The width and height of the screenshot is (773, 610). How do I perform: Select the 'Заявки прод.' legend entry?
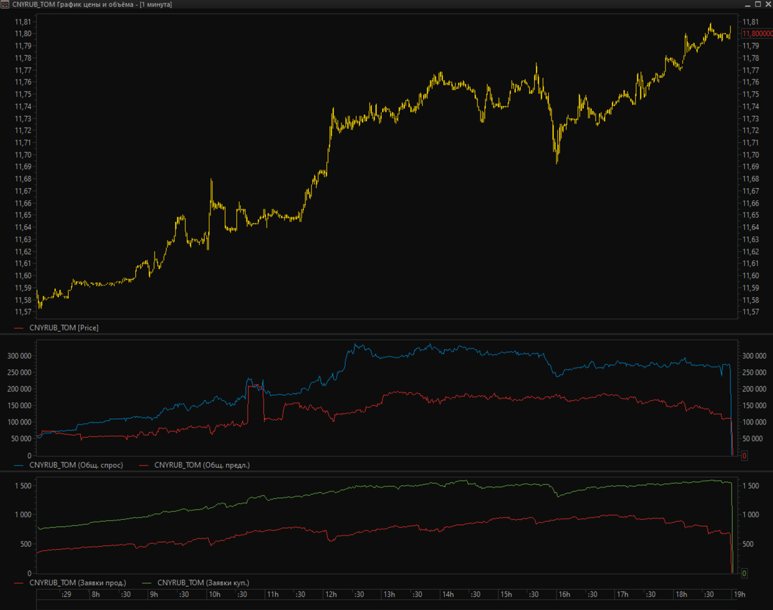click(70, 582)
